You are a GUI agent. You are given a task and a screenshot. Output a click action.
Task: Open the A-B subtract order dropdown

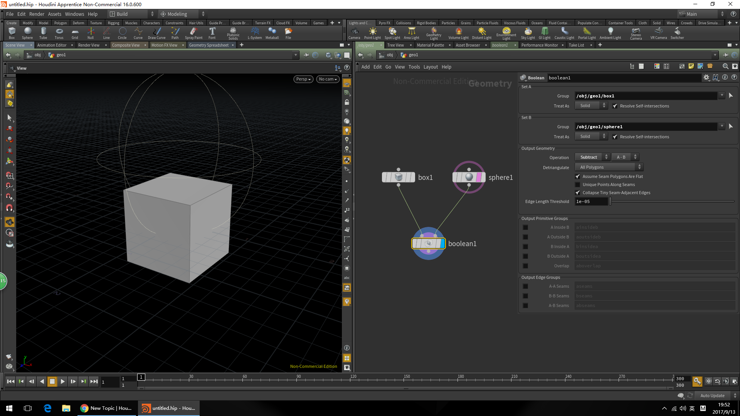click(x=625, y=157)
